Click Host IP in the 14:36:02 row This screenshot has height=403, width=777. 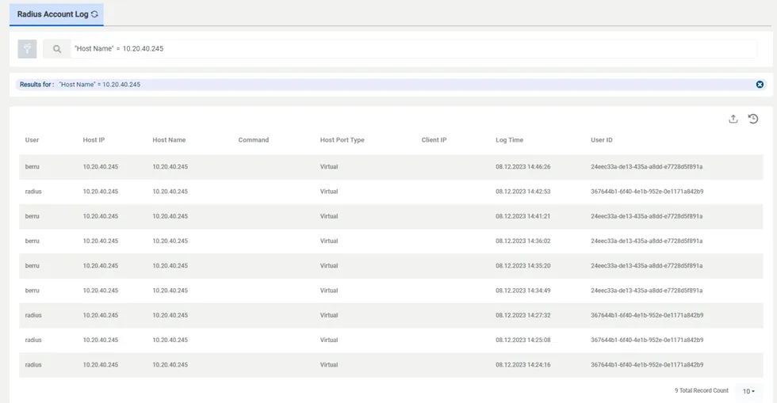click(x=101, y=241)
